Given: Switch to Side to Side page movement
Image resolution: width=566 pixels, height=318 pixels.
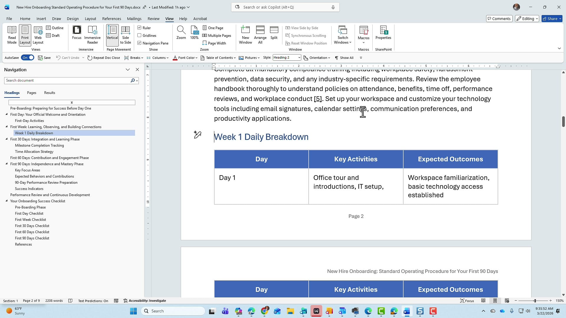Looking at the screenshot, I should coord(125,35).
